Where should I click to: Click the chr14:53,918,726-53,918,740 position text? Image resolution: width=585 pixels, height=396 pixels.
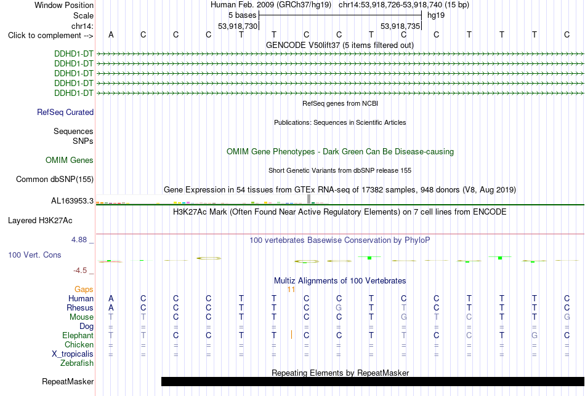[x=404, y=5]
